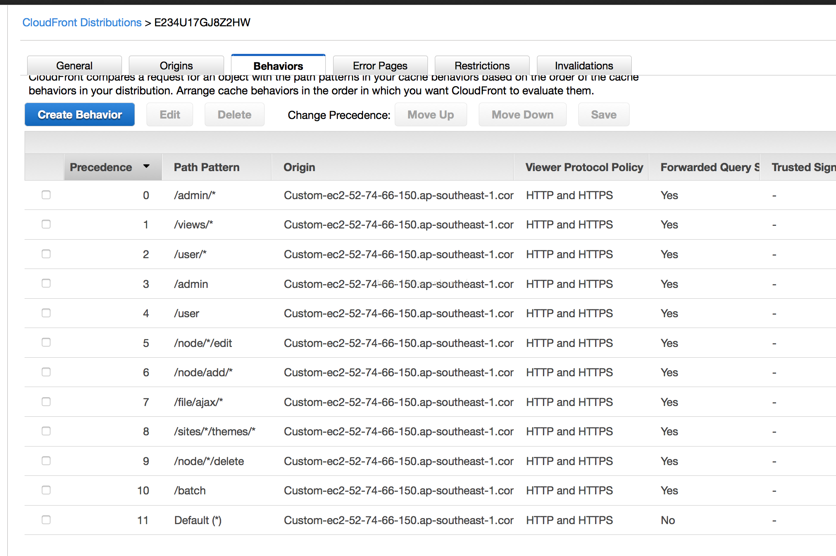The width and height of the screenshot is (836, 556).
Task: Click the Create Behavior button
Action: click(80, 115)
